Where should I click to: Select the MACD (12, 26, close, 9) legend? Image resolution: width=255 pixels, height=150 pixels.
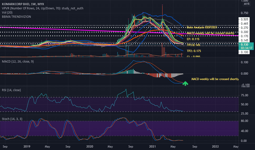[x=18, y=61]
